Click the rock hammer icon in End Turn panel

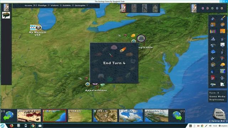111,54
